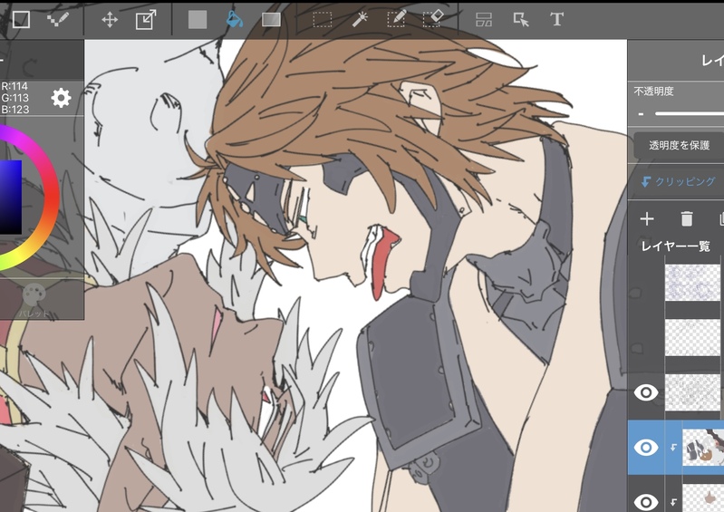
Task: Click minus to decrease opacity
Action: click(x=641, y=113)
